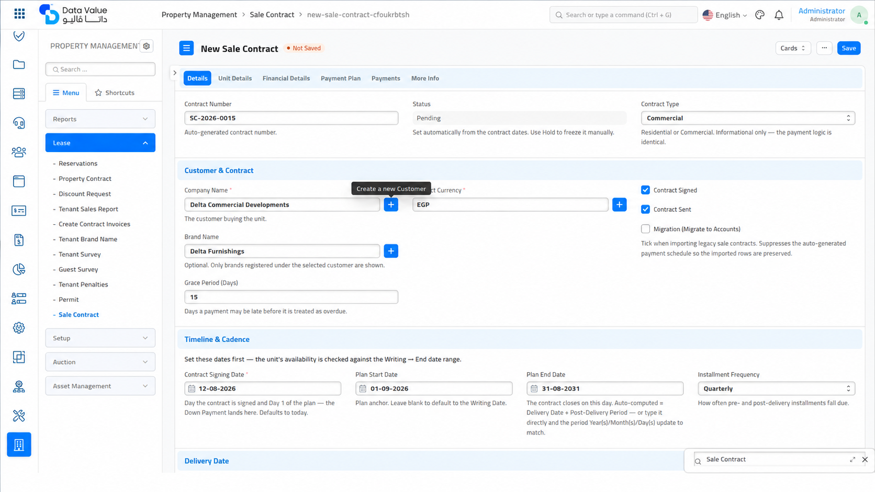Screen dimensions: 875x492
Task: Open the gear settings module in sidebar
Action: (x=19, y=328)
